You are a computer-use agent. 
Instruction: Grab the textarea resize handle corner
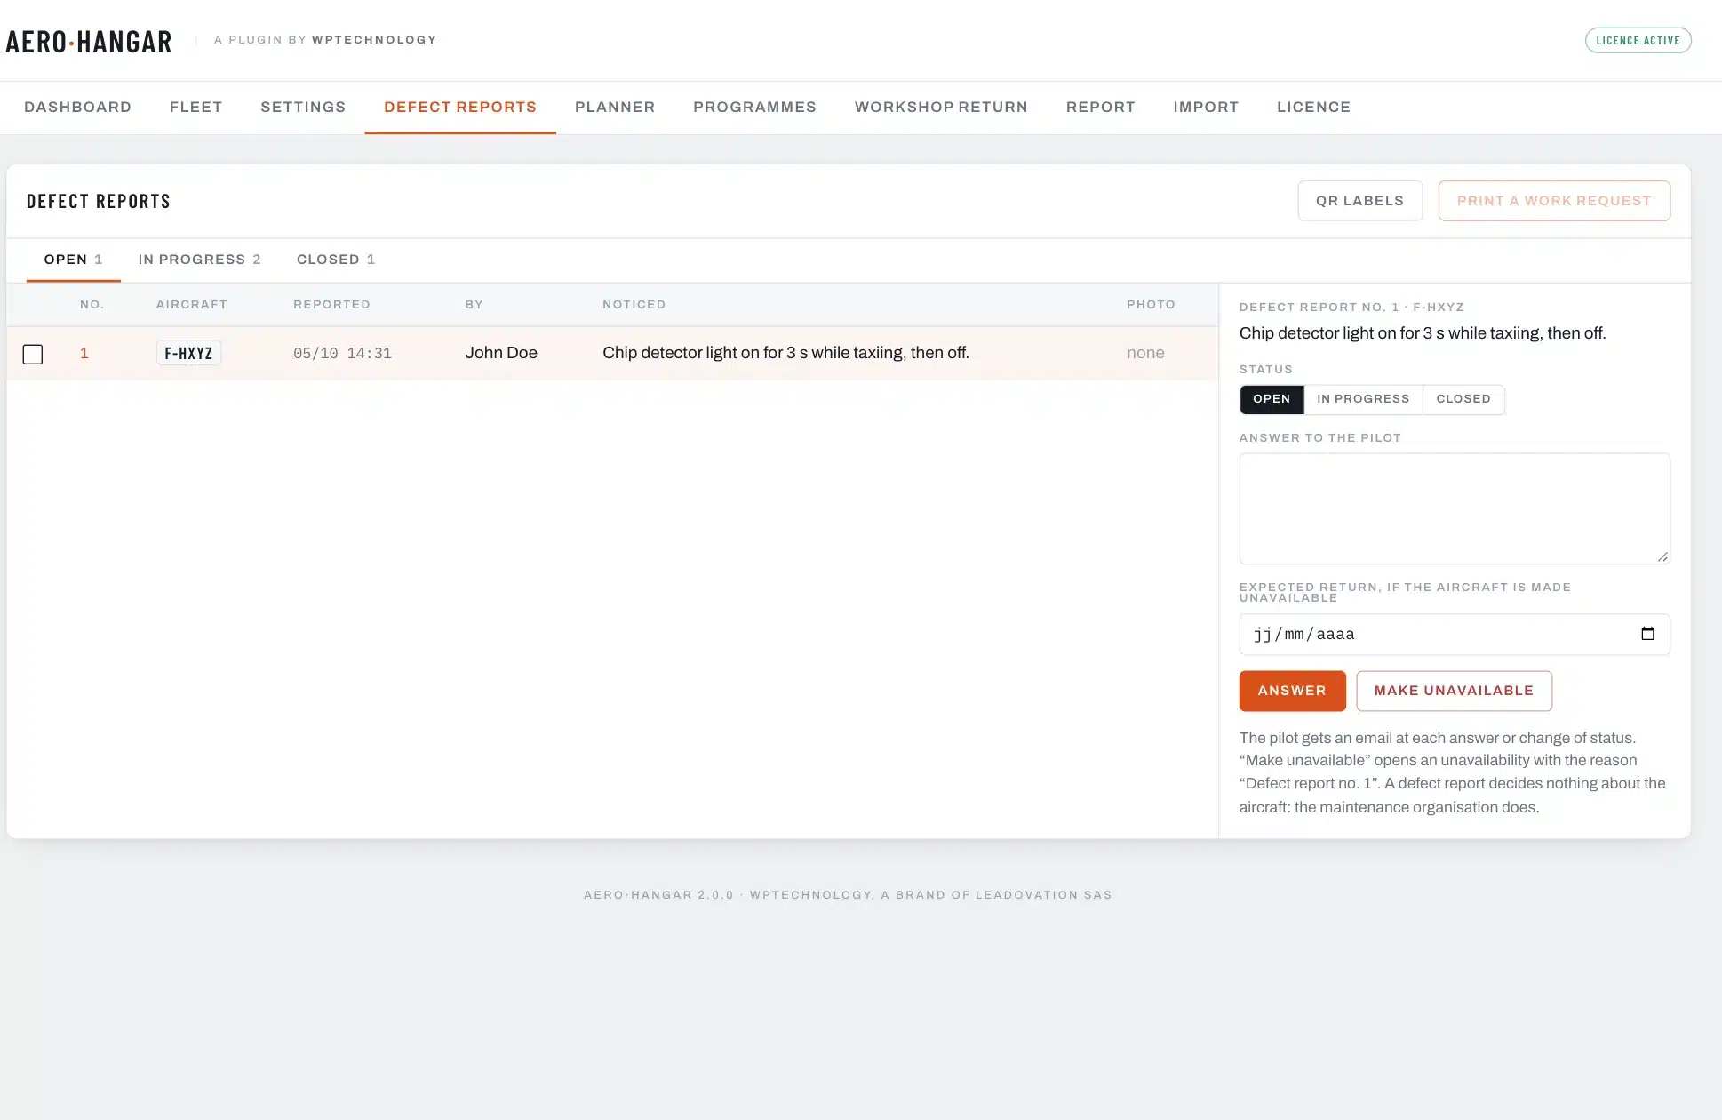(x=1662, y=556)
